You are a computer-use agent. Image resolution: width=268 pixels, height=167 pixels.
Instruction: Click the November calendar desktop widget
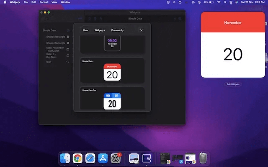click(x=233, y=45)
